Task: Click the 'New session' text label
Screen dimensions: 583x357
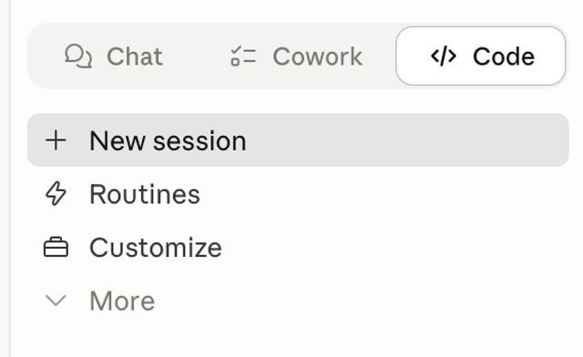Action: 168,141
